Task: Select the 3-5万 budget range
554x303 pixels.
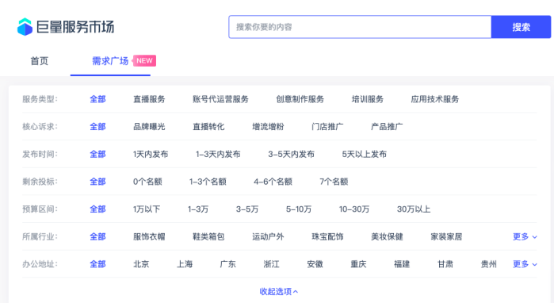Action: pyautogui.click(x=247, y=209)
